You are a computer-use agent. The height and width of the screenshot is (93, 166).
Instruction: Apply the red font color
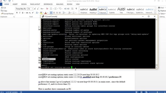[46, 13]
